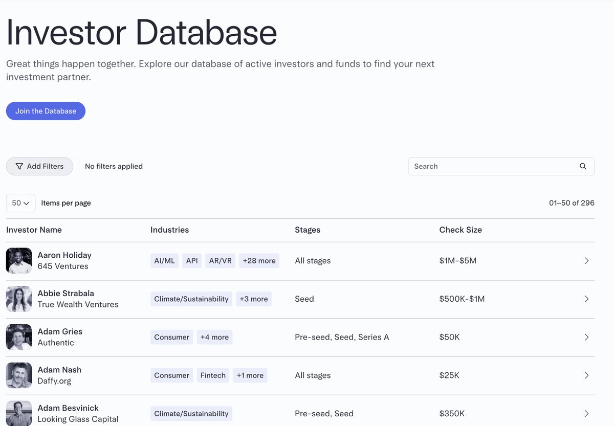Image resolution: width=614 pixels, height=426 pixels.
Task: Open Adam Nash row chevron arrow
Action: pyautogui.click(x=586, y=375)
